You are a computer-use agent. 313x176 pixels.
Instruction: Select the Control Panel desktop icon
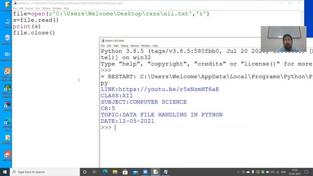[x=7, y=56]
